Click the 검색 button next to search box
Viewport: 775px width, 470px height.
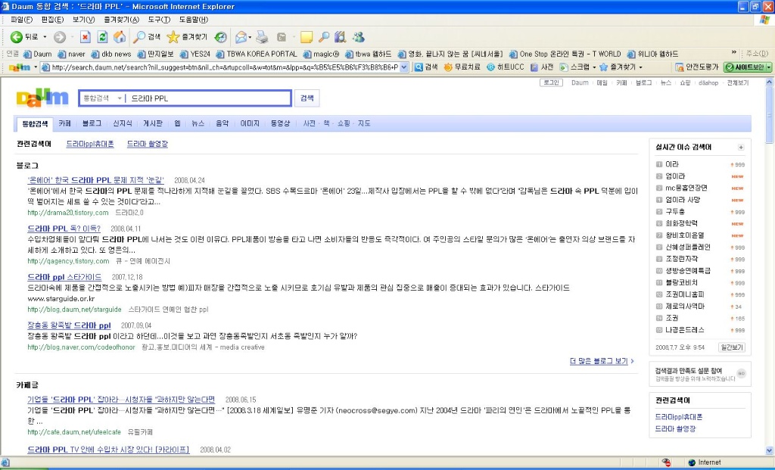[307, 98]
